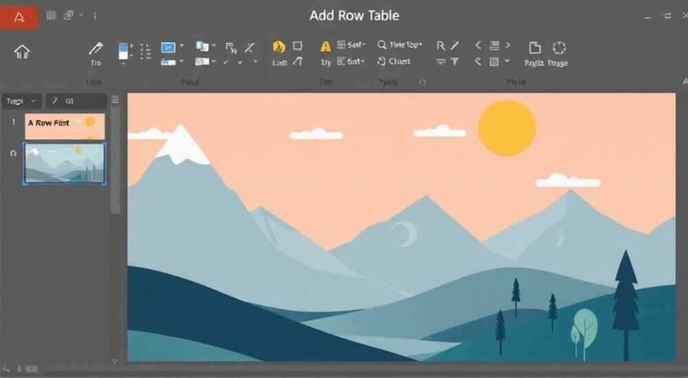Click the slash field atop slide panel
Screen dimensions: 688x378
click(x=76, y=101)
